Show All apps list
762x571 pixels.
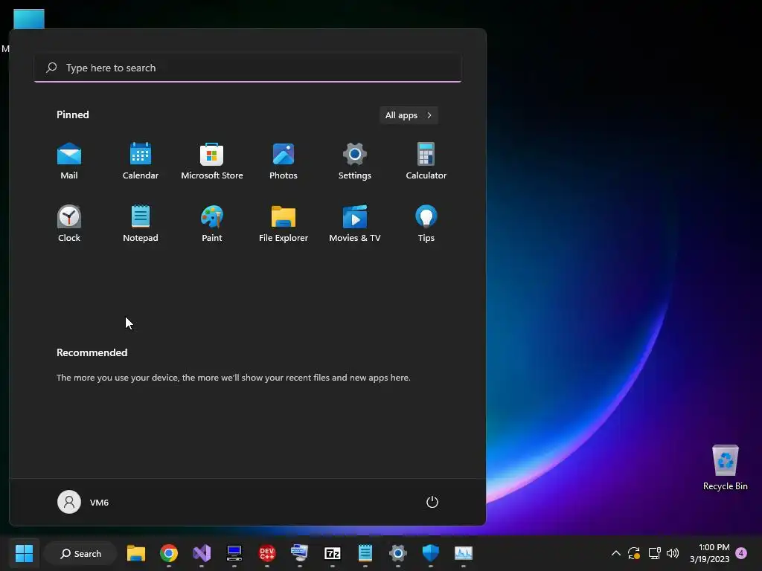tap(409, 115)
